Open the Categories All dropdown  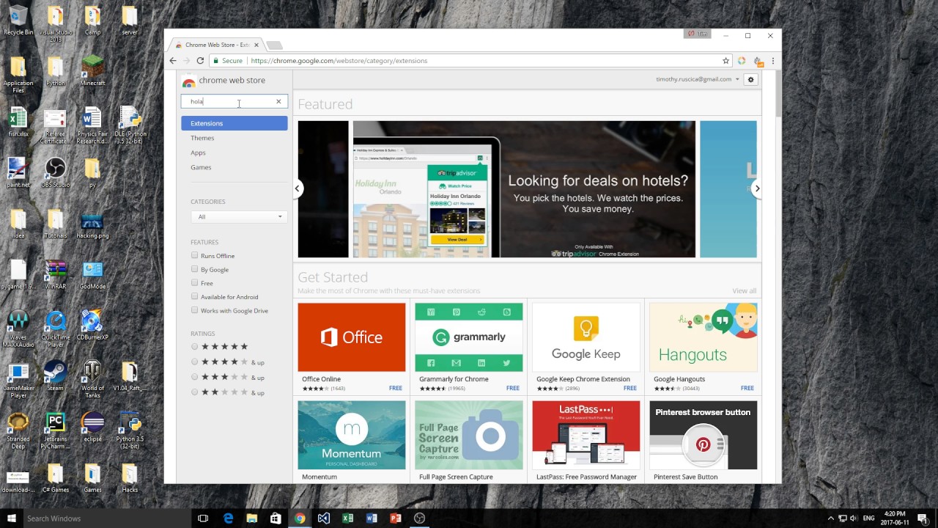(239, 217)
